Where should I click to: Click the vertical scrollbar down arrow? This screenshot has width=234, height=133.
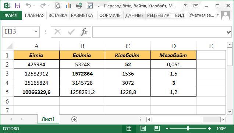(230, 112)
